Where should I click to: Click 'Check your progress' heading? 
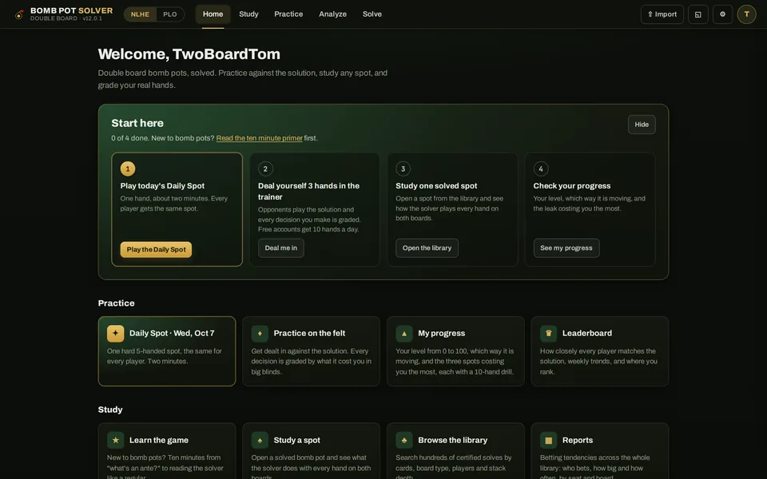click(x=572, y=186)
